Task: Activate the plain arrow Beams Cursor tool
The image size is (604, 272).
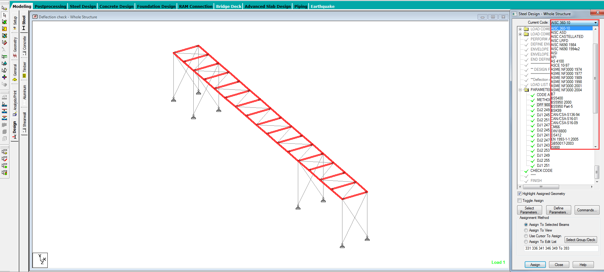Action: point(4,15)
